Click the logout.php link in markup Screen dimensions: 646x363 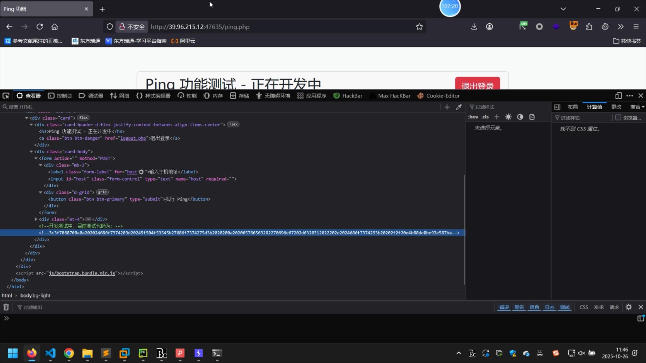pyautogui.click(x=133, y=138)
